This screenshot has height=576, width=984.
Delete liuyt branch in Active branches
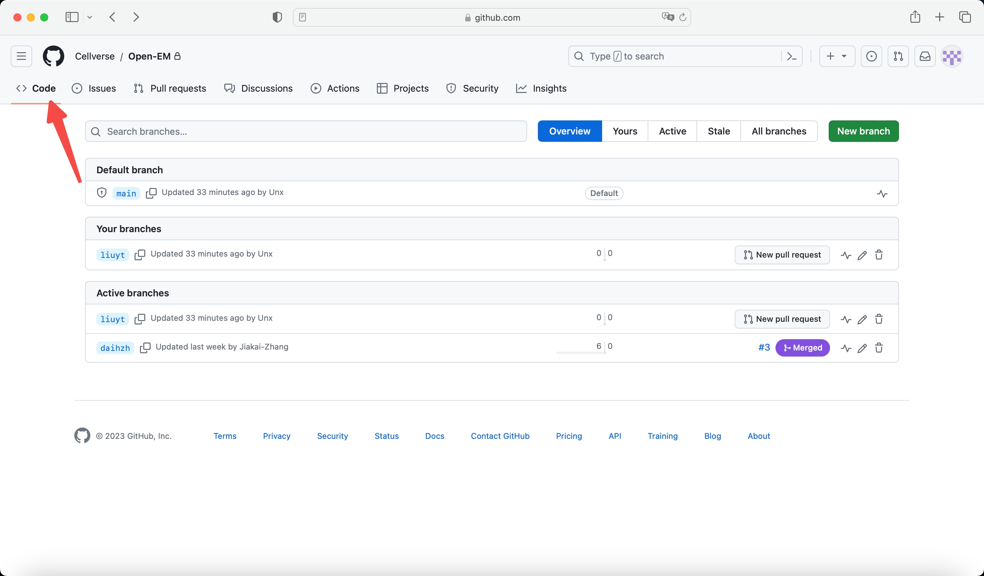coord(879,319)
